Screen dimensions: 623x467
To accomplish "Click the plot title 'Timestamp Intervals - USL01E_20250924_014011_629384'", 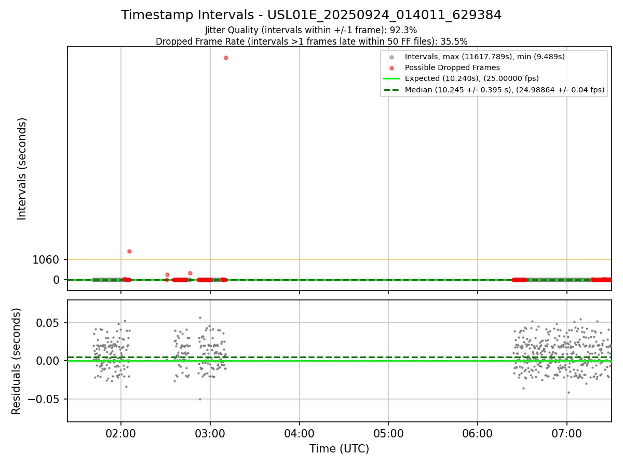I will pyautogui.click(x=311, y=15).
